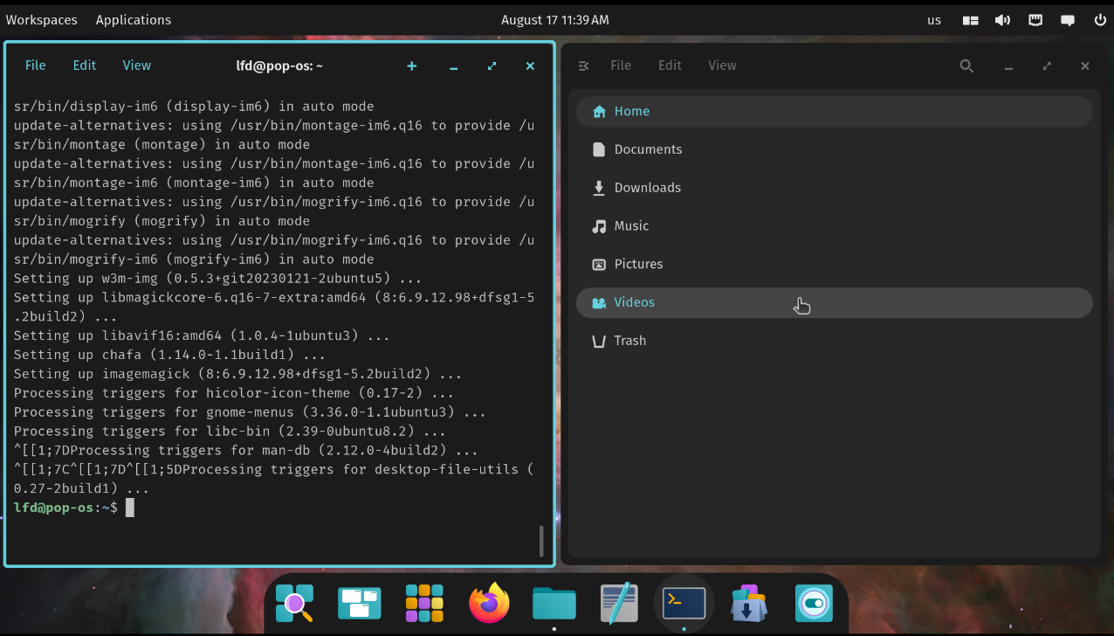Toggle the volume control in the system tray
Screen dimensions: 1114x636
point(1002,19)
